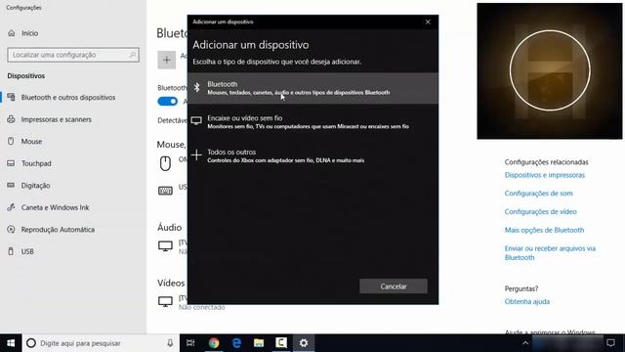The width and height of the screenshot is (625, 352).
Task: Toggle the Bluetooth switch off
Action: tap(167, 102)
